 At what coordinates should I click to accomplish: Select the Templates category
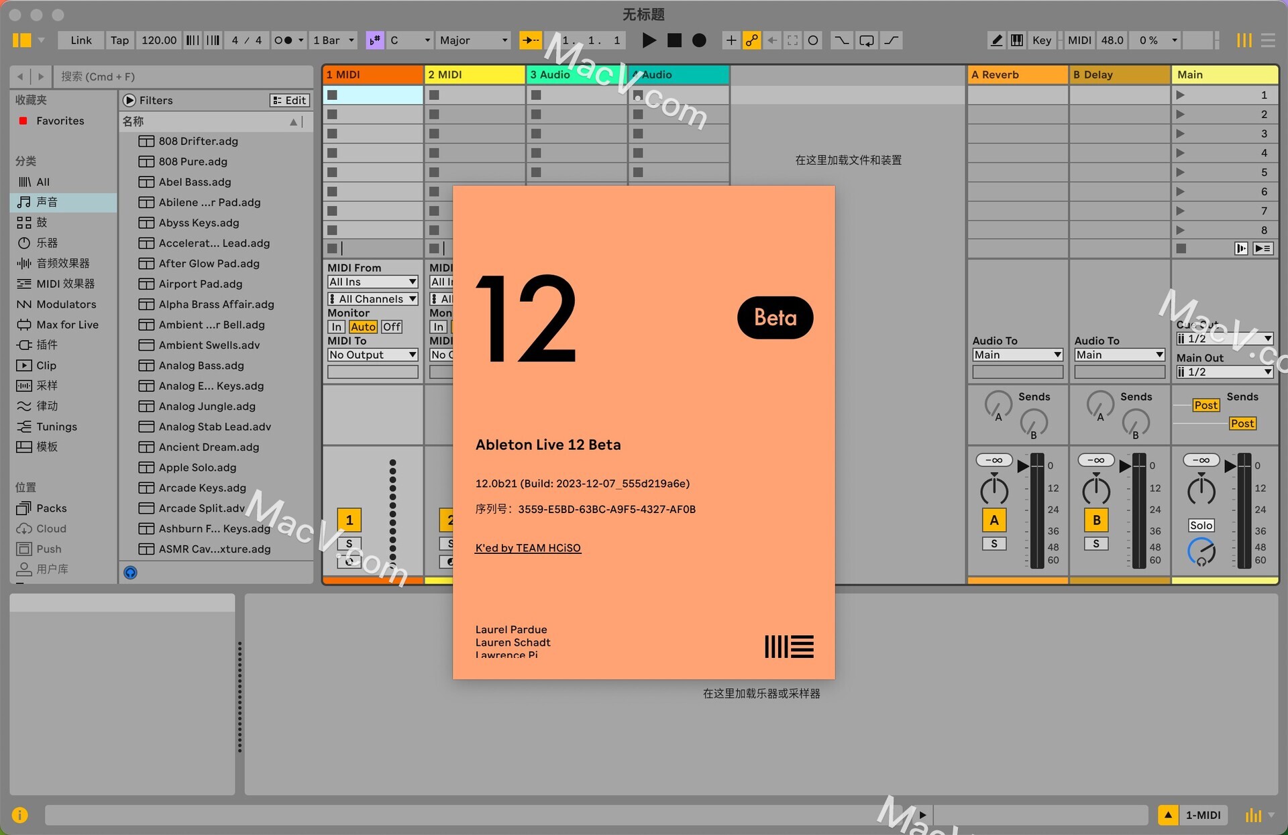[64, 447]
